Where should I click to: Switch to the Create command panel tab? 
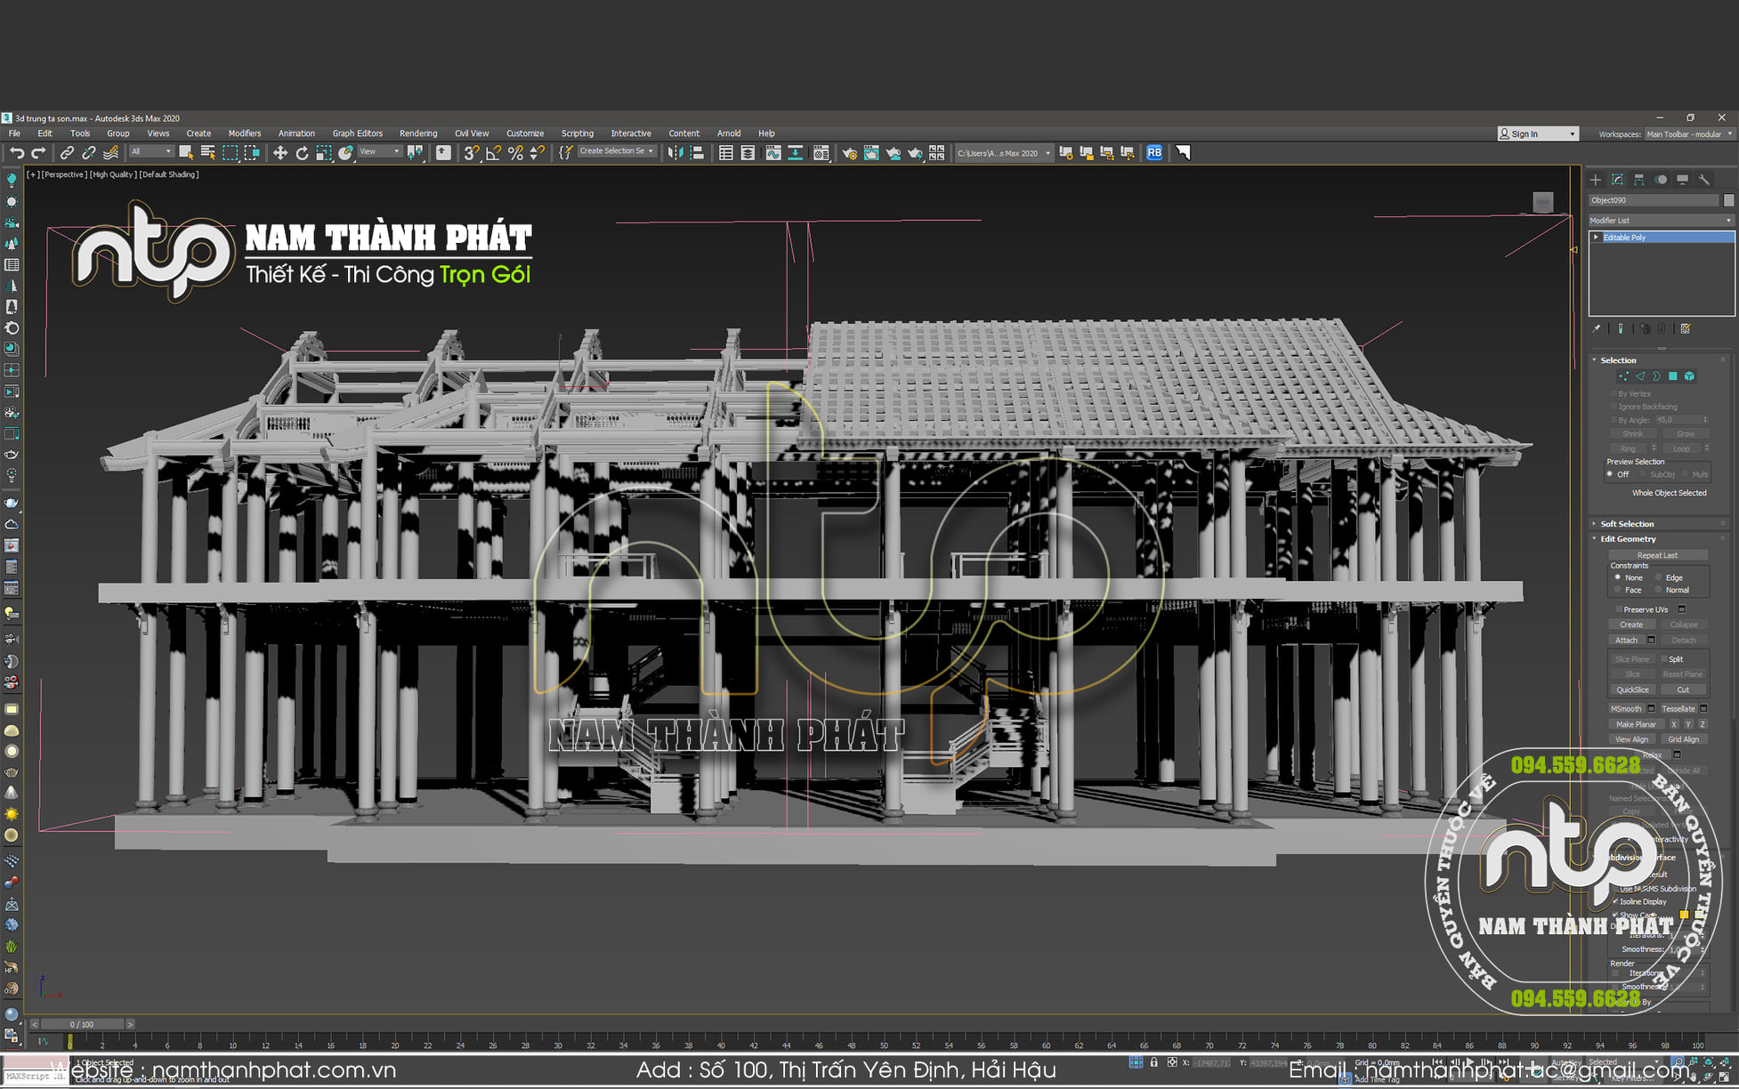pyautogui.click(x=1596, y=180)
